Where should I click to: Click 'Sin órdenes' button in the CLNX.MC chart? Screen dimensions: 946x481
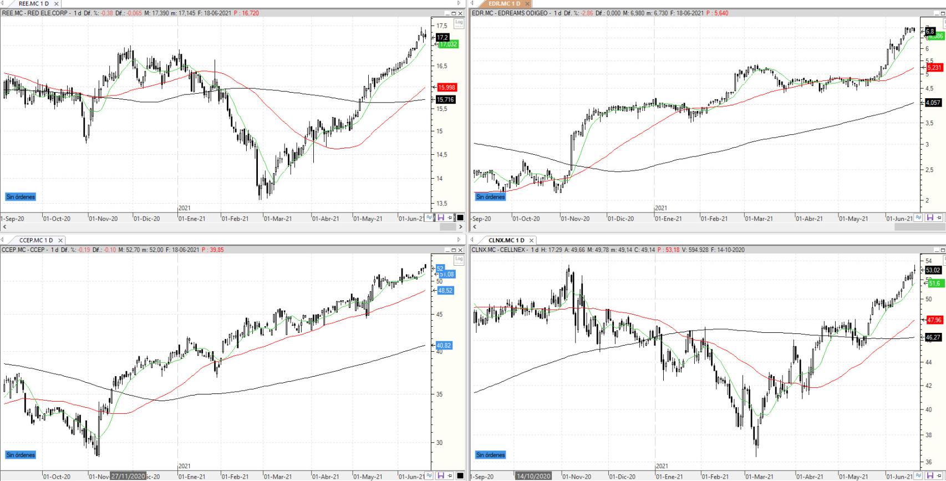point(491,455)
